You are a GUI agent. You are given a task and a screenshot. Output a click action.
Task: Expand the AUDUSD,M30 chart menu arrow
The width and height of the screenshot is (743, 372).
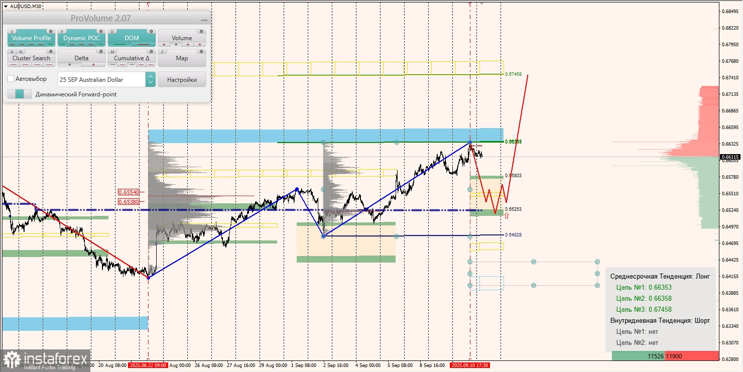[x=6, y=6]
